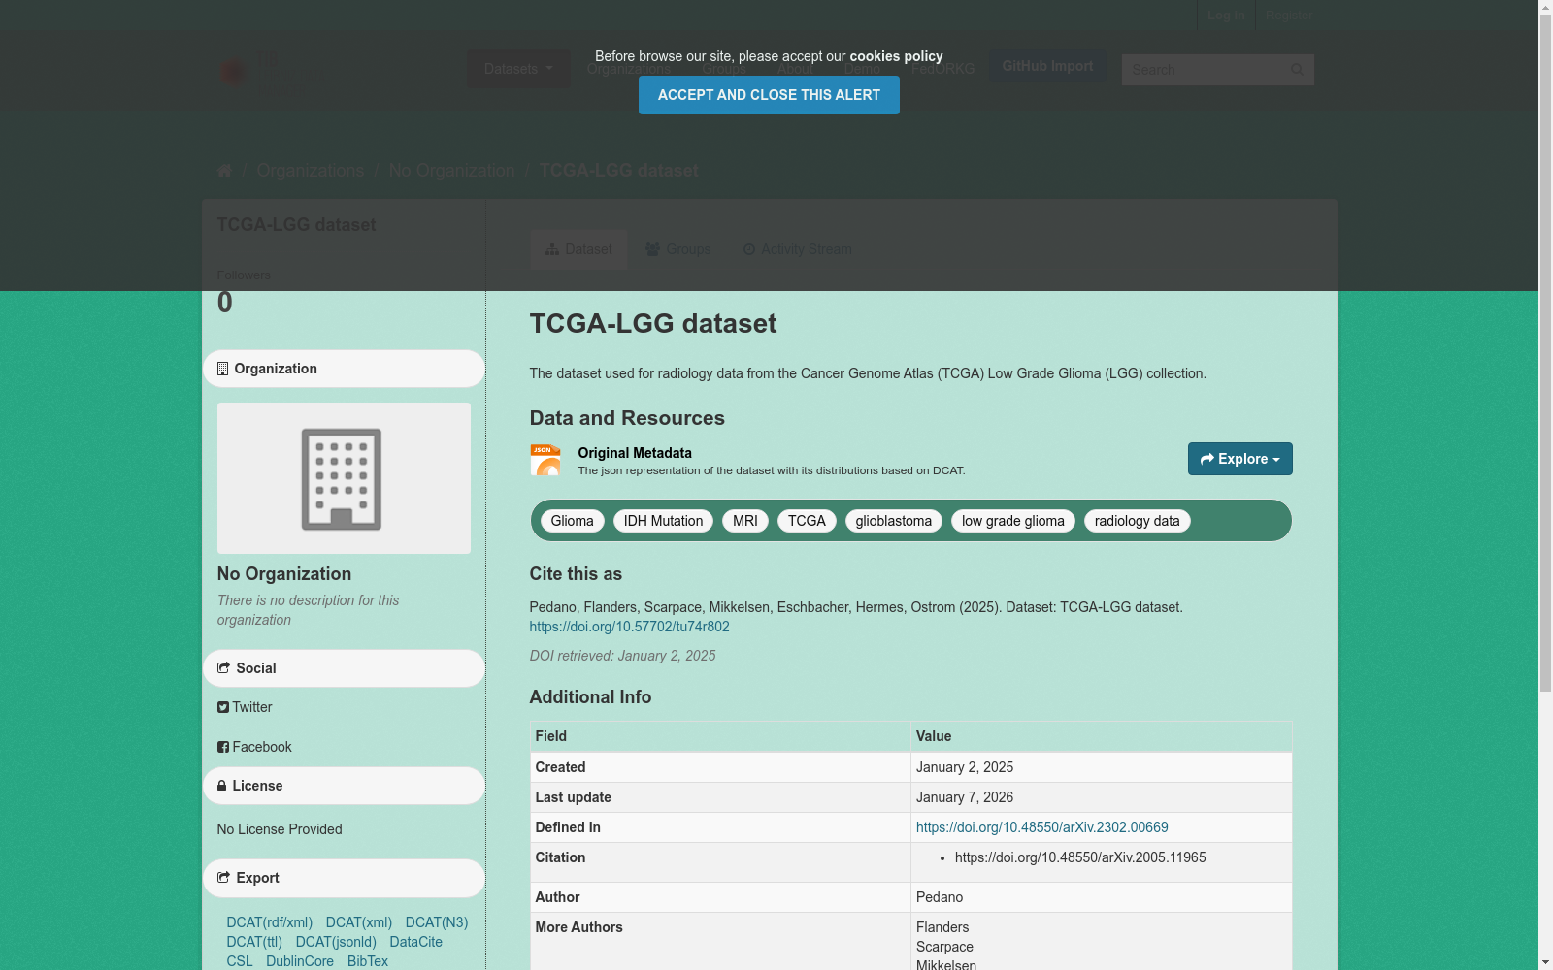
Task: Open the dataset DOI link 10.57702/tu74r802
Action: point(629,627)
